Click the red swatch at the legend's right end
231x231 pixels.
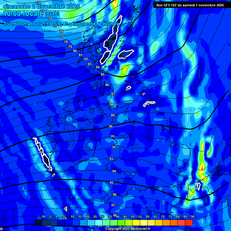(189, 223)
